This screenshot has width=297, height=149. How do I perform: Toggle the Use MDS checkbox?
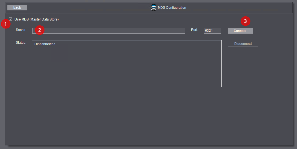point(11,19)
